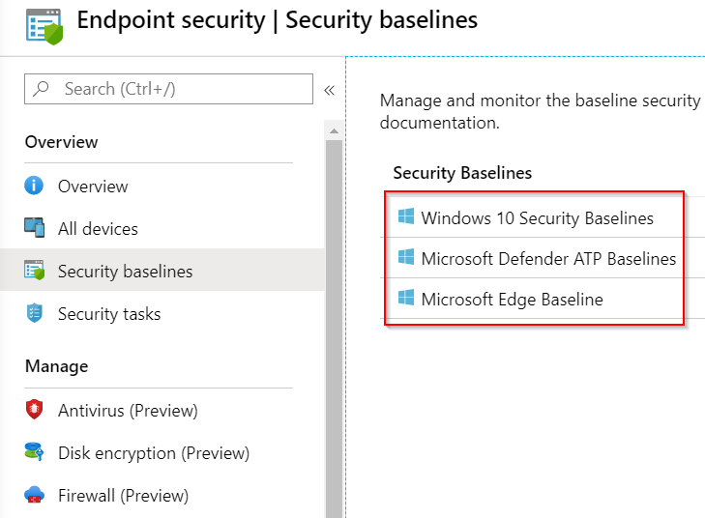Click the Disk encryption icon
The width and height of the screenshot is (705, 518).
[x=34, y=451]
